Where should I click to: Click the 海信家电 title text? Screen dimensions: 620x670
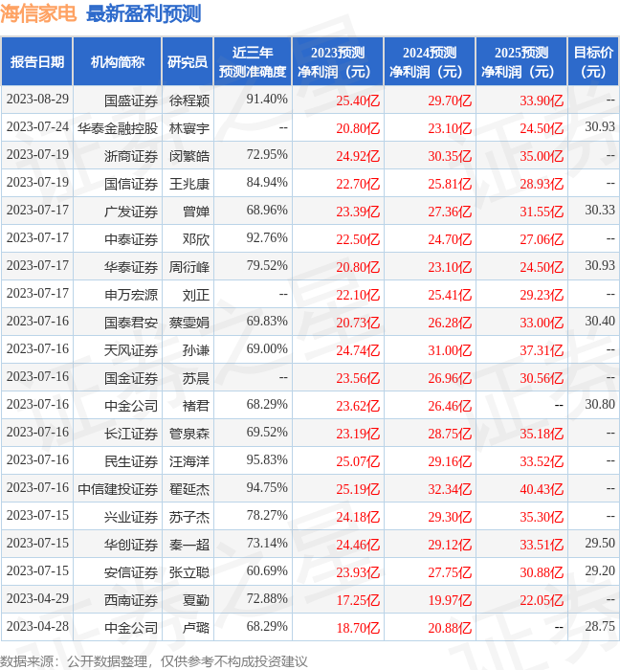(x=38, y=14)
